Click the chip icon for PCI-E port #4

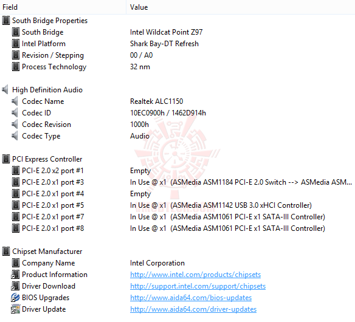pos(16,193)
